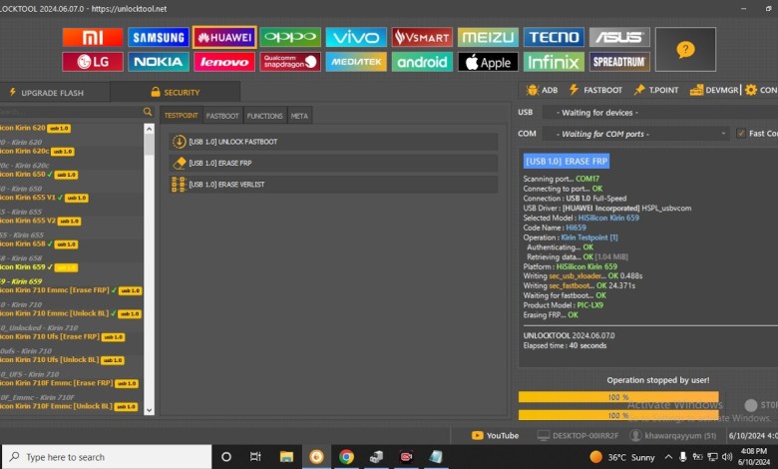Image resolution: width=778 pixels, height=469 pixels.
Task: Click the khawarqayyum account entry
Action: (x=673, y=436)
